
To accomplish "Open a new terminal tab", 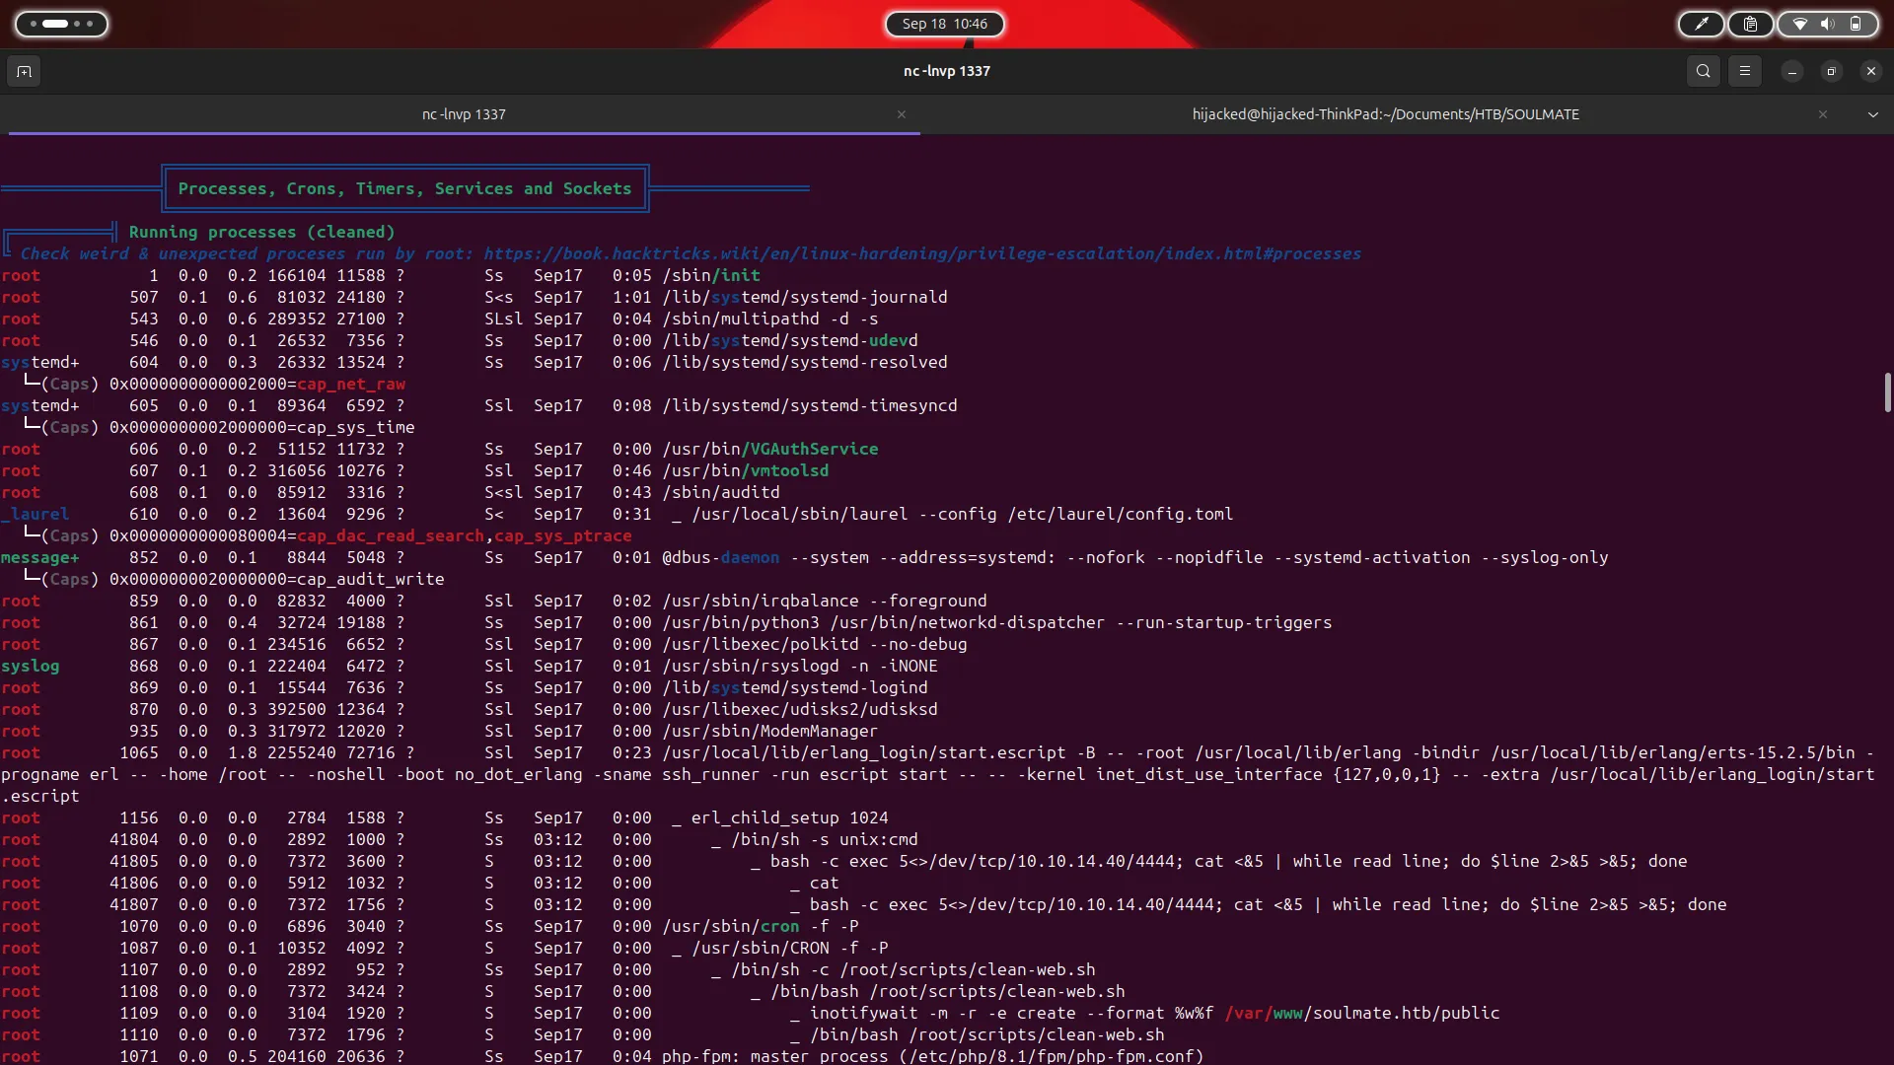I will click(24, 71).
